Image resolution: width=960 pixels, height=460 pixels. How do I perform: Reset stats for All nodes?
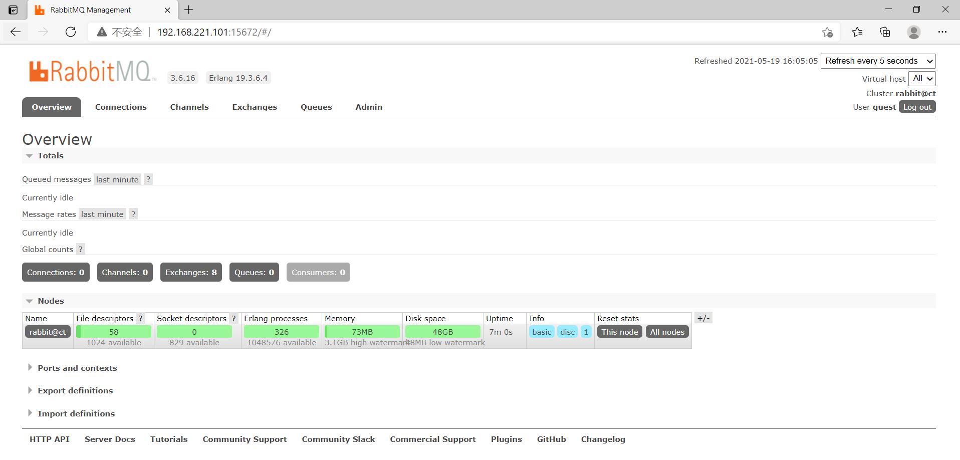(667, 332)
